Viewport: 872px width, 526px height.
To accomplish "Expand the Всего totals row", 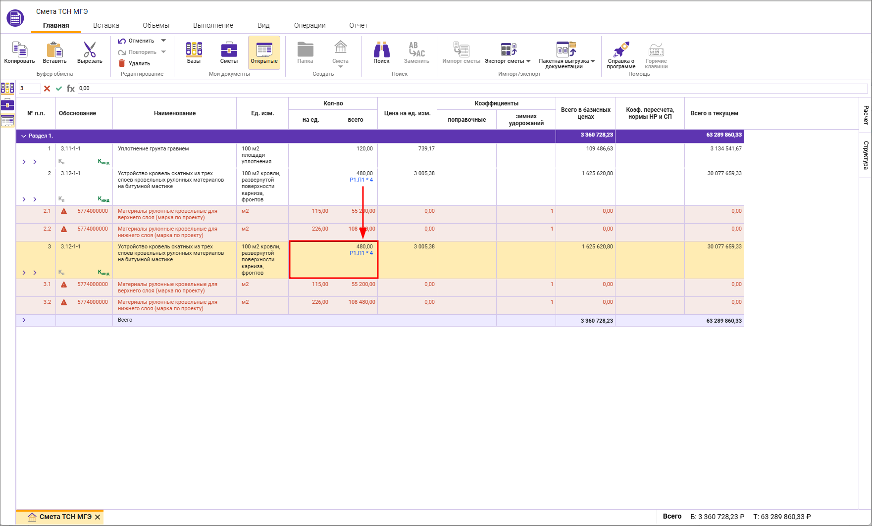I will click(24, 320).
